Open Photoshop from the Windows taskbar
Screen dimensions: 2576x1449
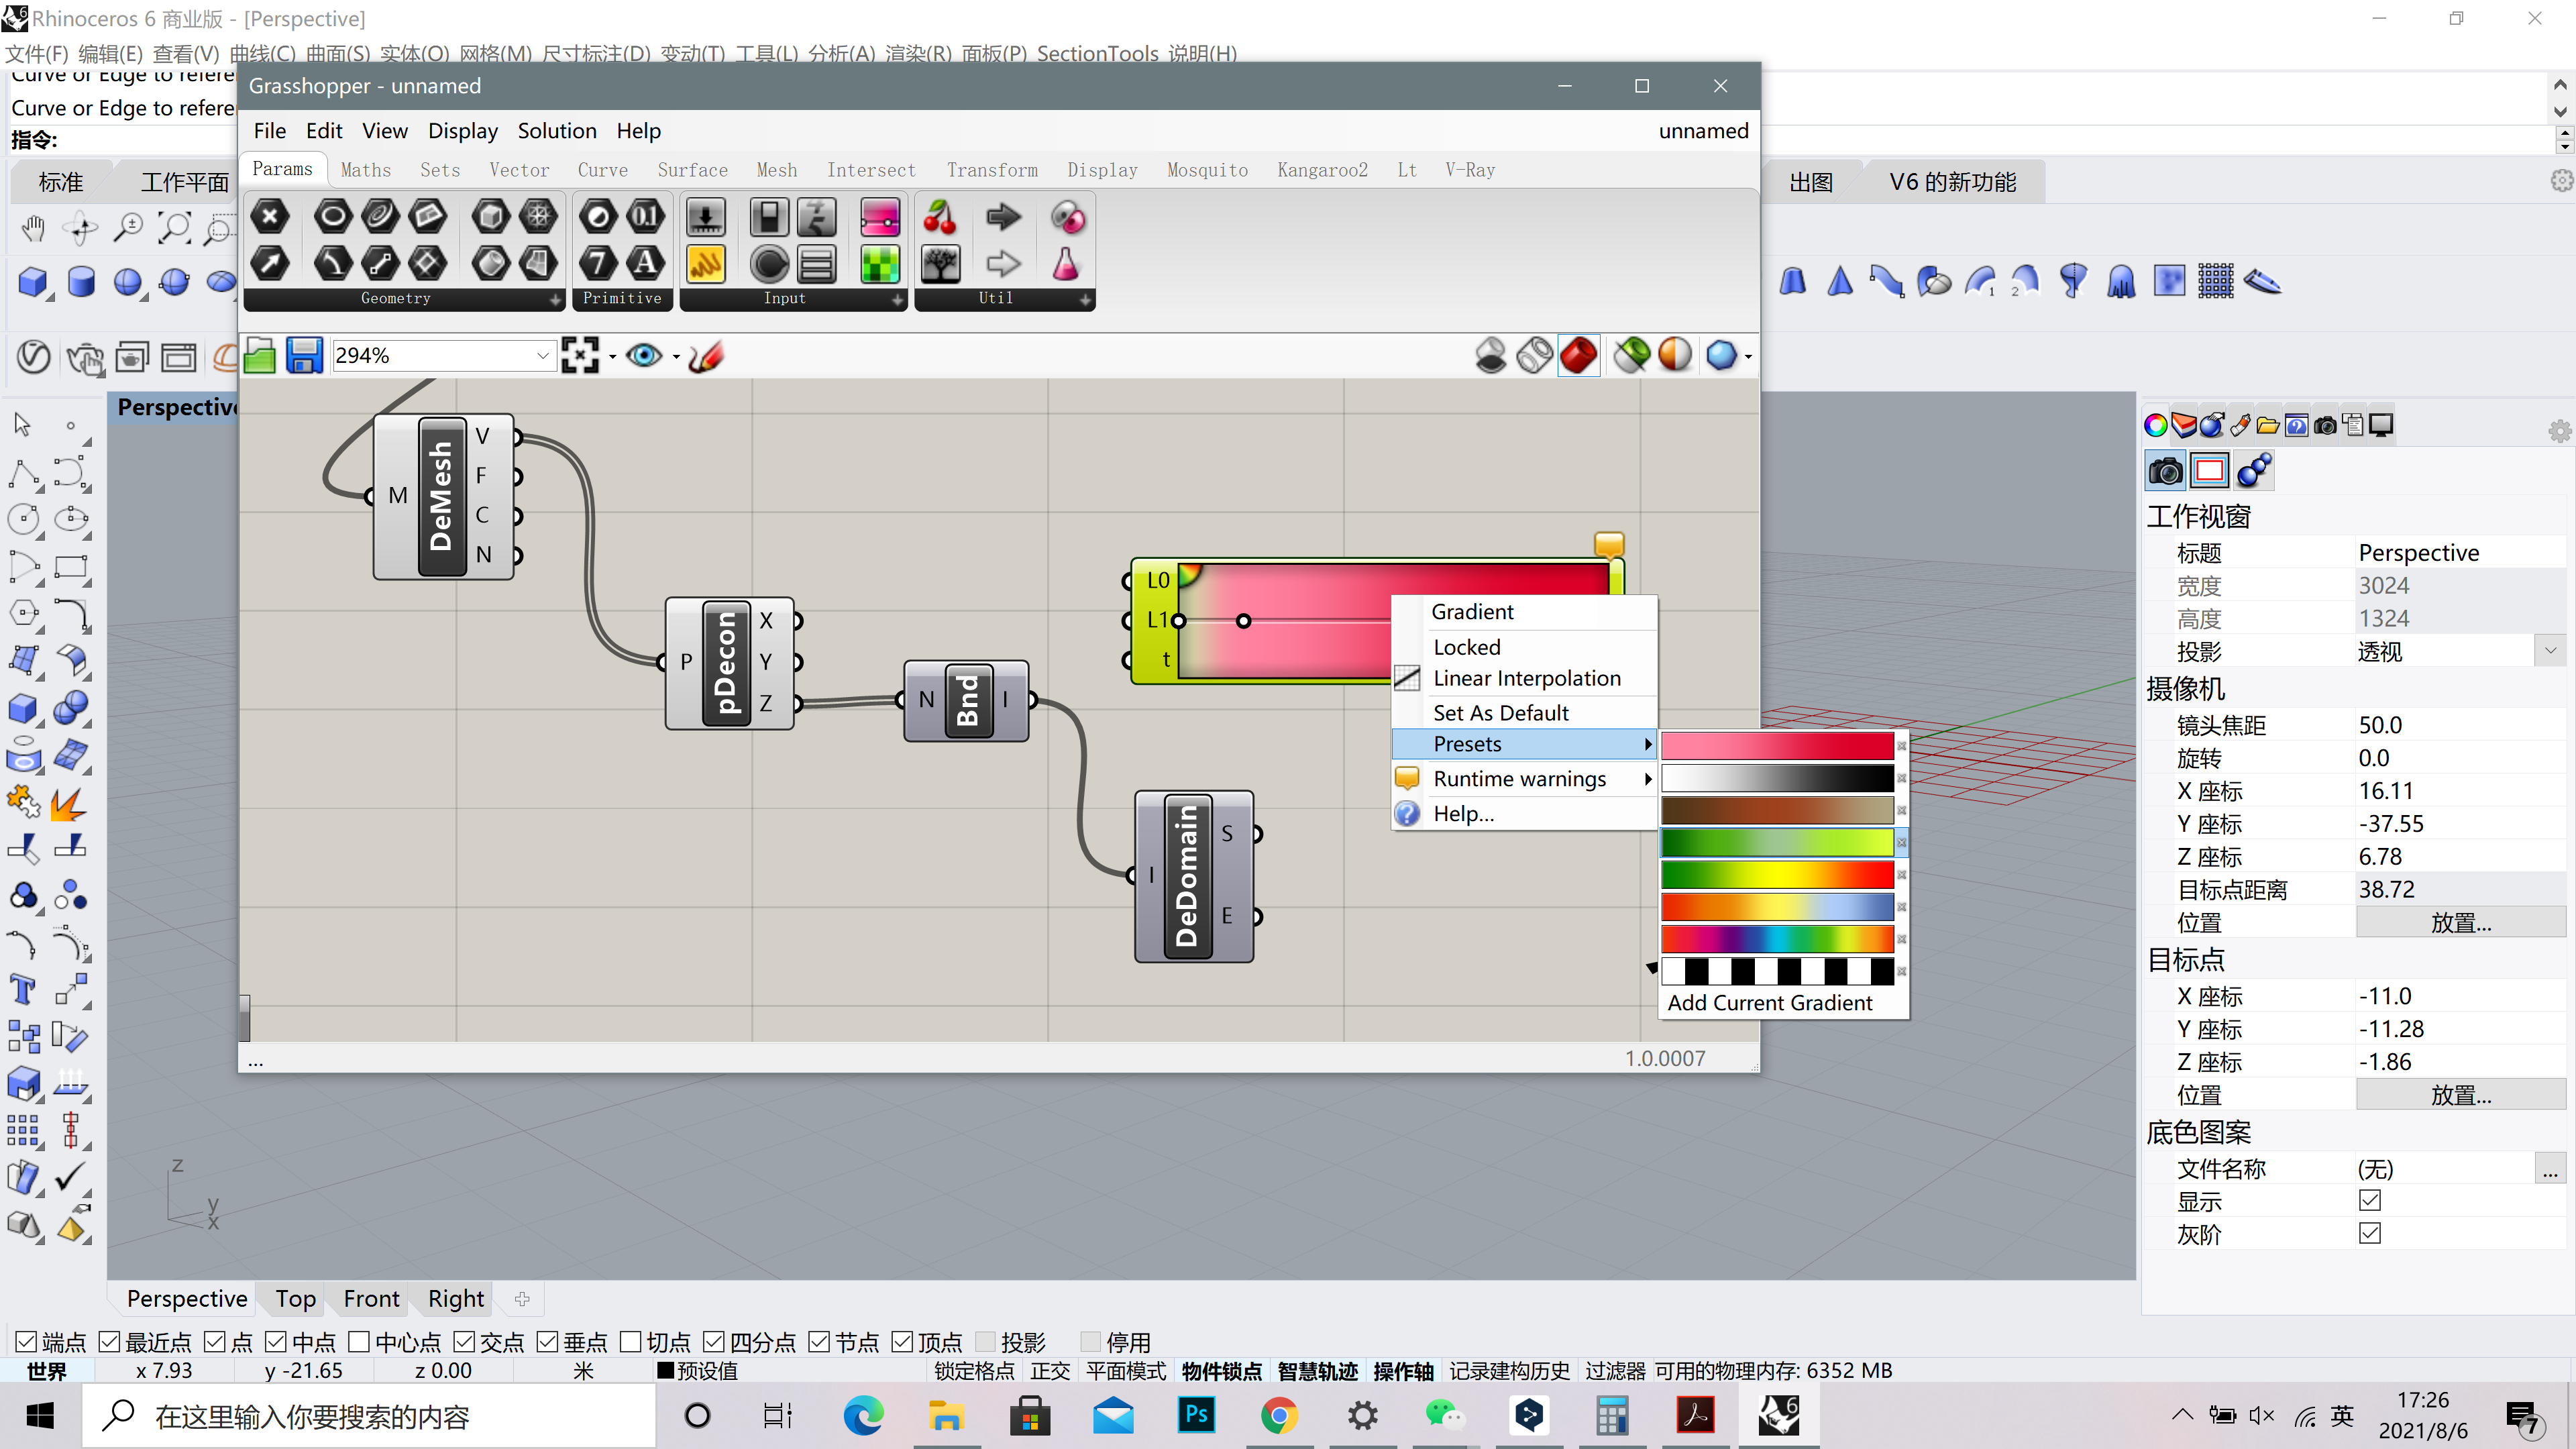[1196, 1415]
